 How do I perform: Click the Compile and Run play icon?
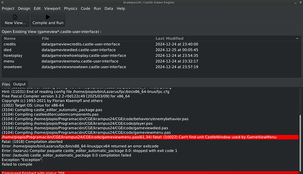(48, 17)
